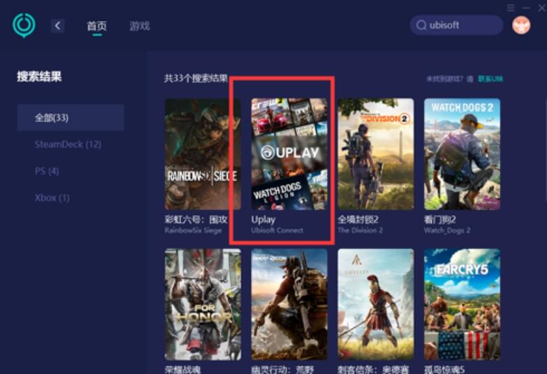This screenshot has height=374, width=547.
Task: Click the 全境封锁2 title text
Action: 359,219
